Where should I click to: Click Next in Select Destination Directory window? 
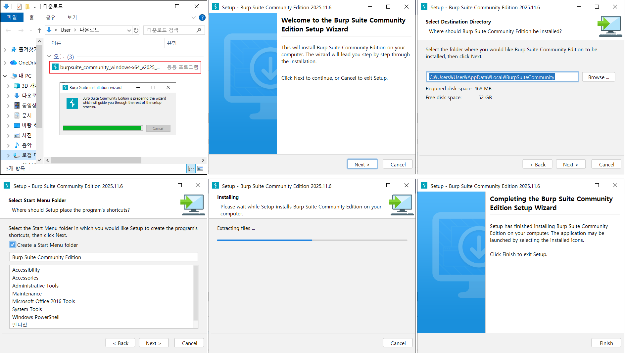click(571, 164)
